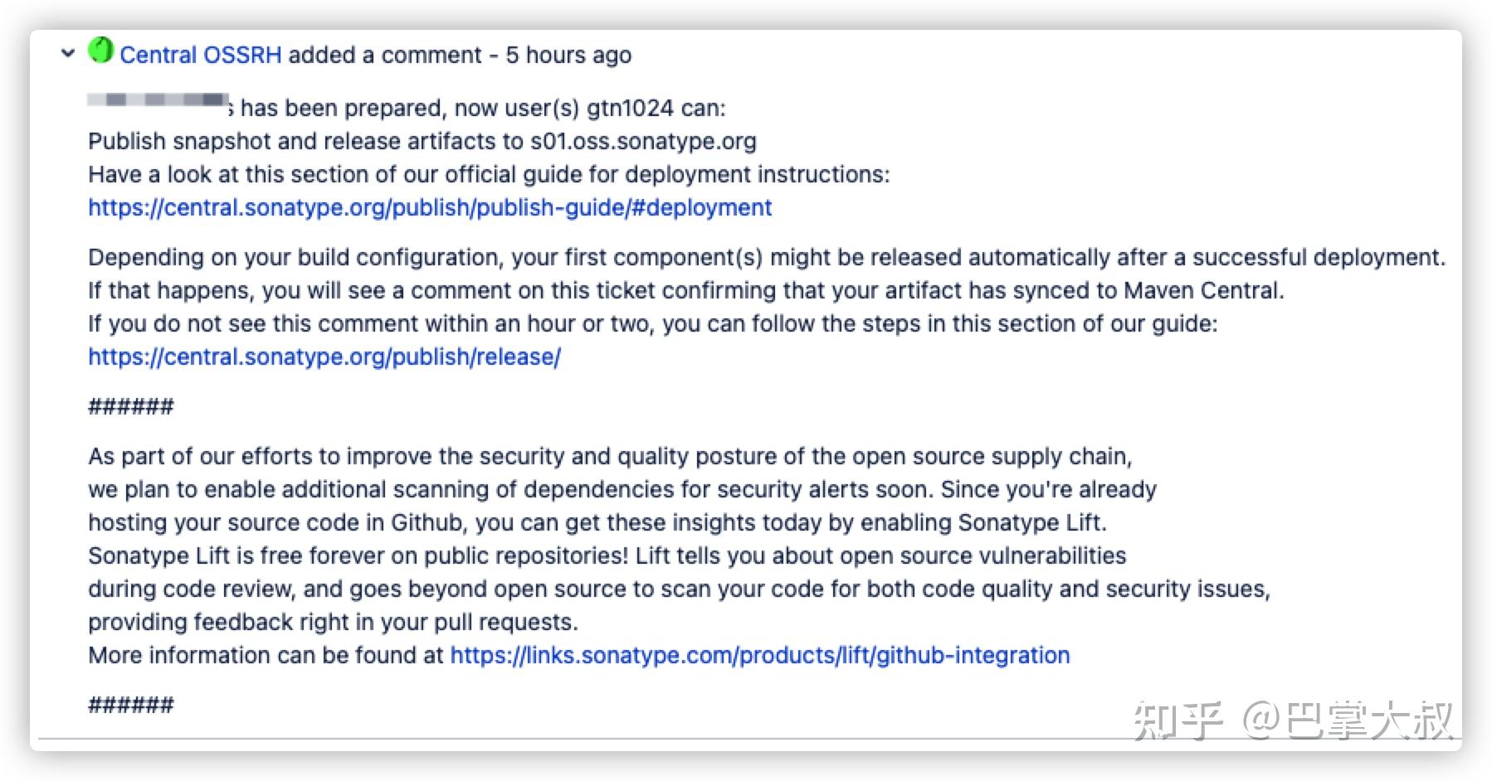1492x781 pixels.
Task: Click the 'As part of our efforts' line
Action: (610, 456)
